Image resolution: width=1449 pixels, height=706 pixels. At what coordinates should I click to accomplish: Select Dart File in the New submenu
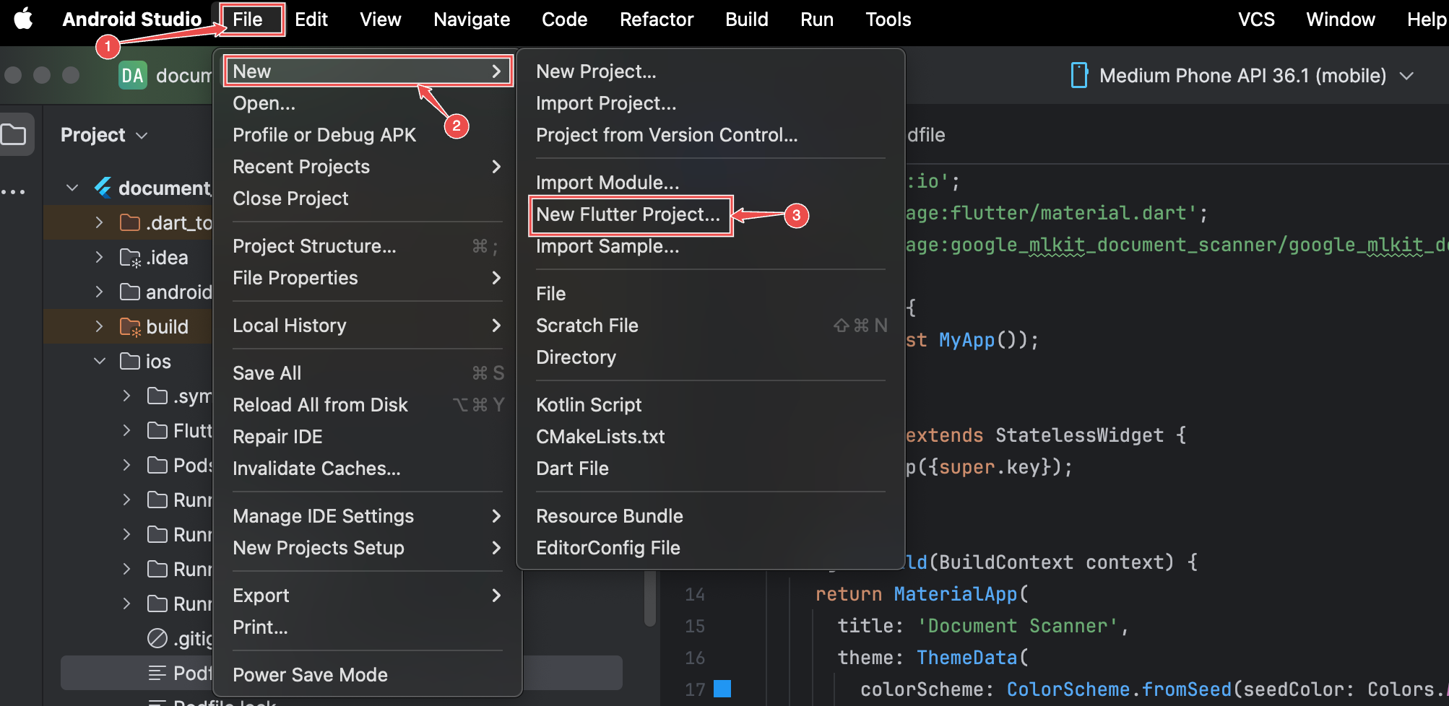(x=572, y=469)
